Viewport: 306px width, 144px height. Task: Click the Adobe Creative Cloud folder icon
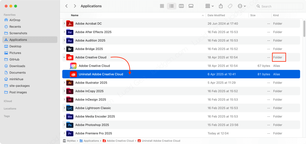pos(70,57)
